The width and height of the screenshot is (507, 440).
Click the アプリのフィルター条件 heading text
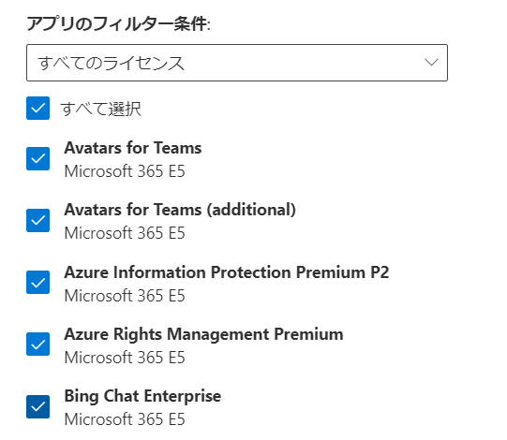tap(118, 24)
